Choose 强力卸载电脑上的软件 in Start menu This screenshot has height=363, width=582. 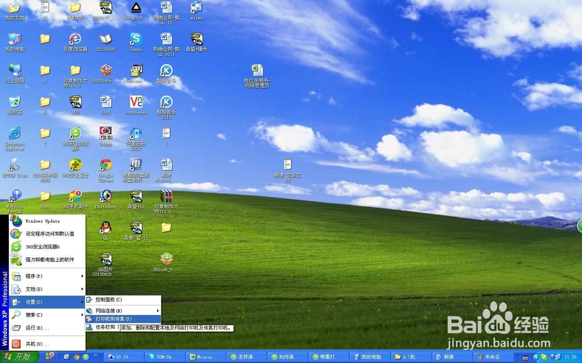point(47,260)
